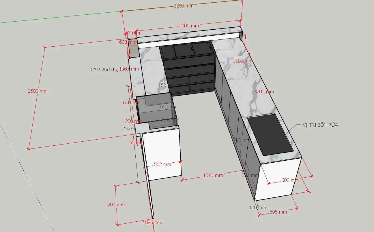374x232 pixels.
Task: Select the 562 mm cabinet dimension
Action: pyautogui.click(x=162, y=164)
